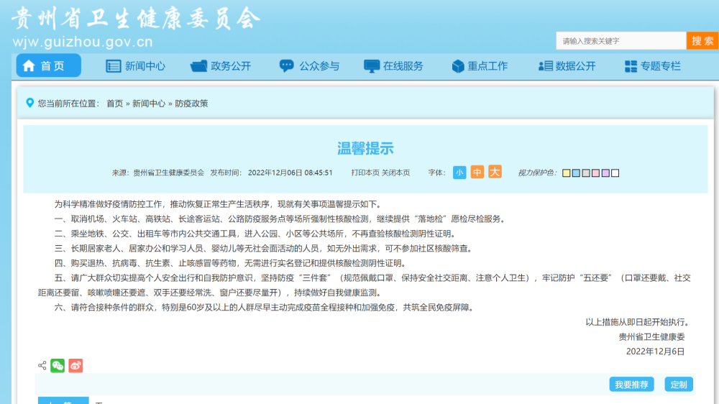The height and width of the screenshot is (404, 719).
Task: Click source text 贵州省卫生健康委员会
Action: [169, 173]
